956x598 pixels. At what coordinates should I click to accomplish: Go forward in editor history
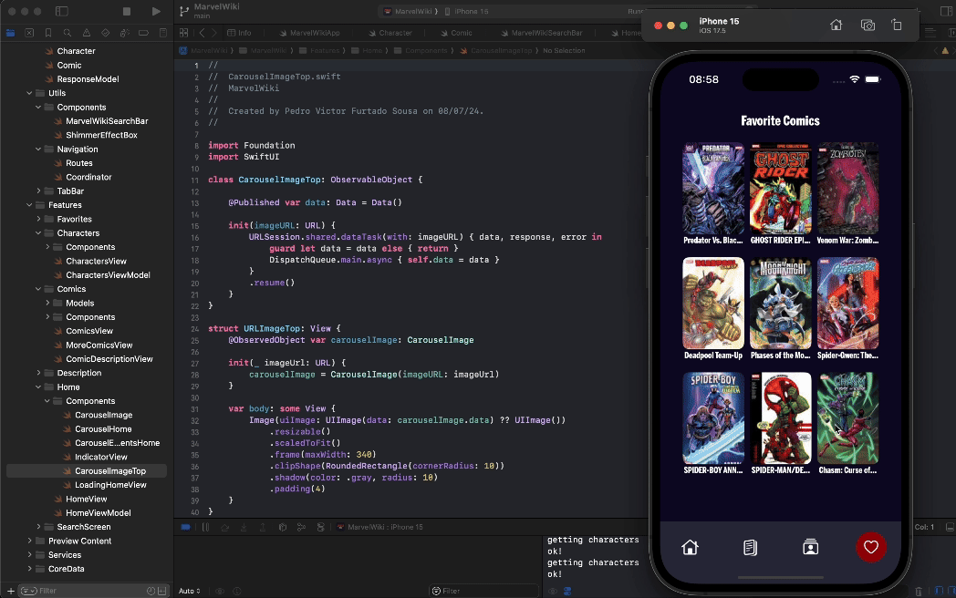(214, 33)
